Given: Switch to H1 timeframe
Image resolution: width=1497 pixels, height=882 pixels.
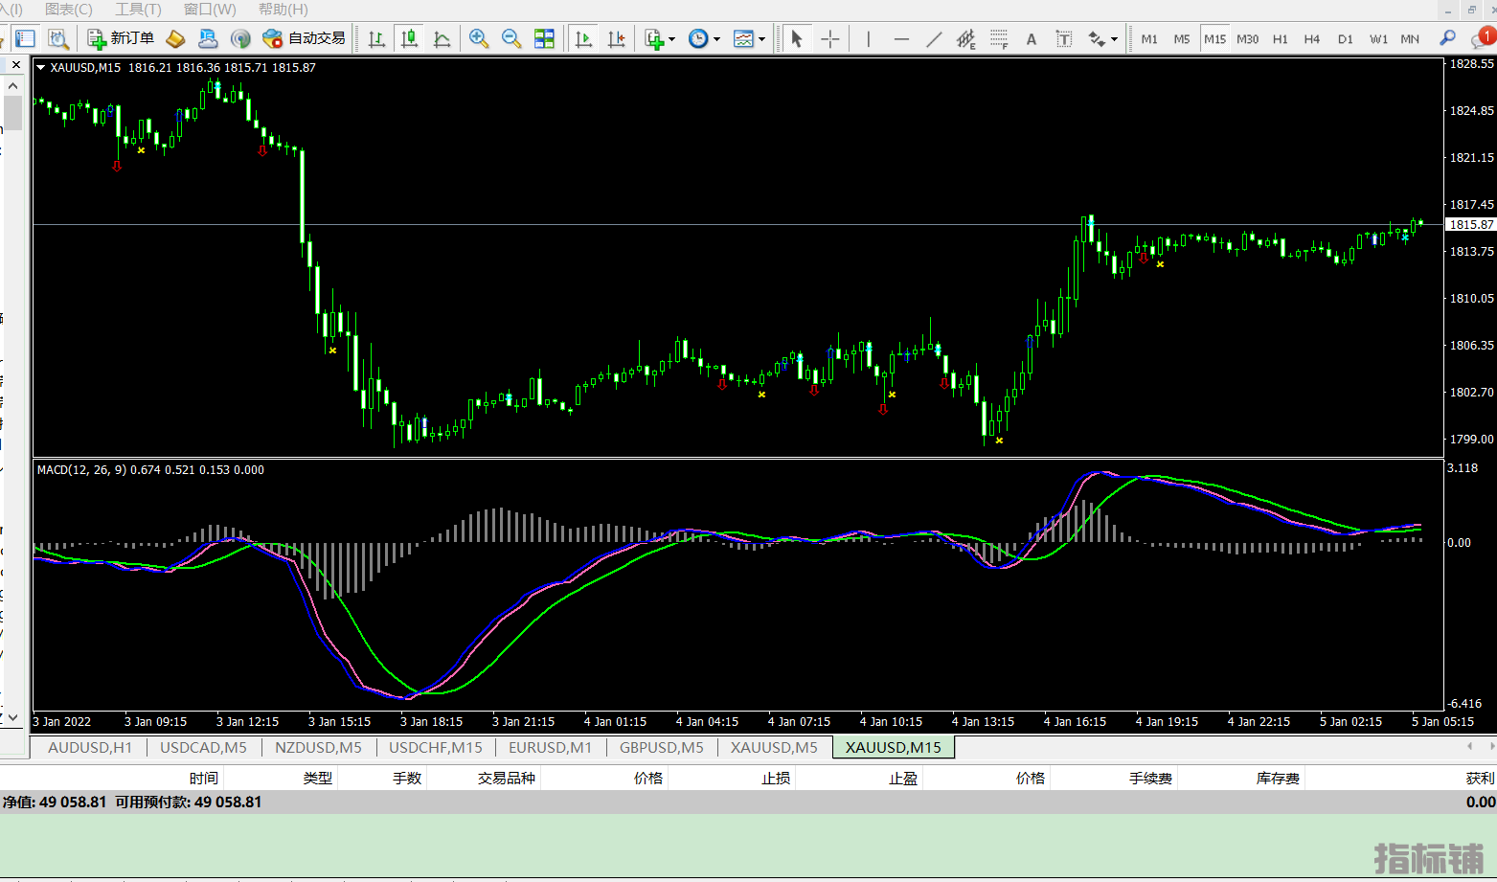Looking at the screenshot, I should point(1281,38).
